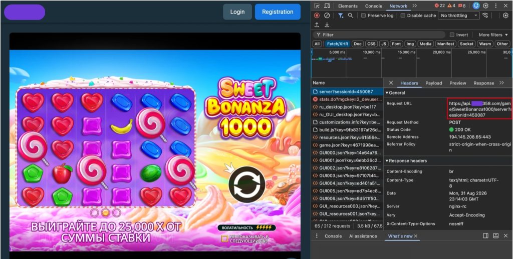Toggle the CSS type filter
513x259 pixels.
pyautogui.click(x=371, y=44)
